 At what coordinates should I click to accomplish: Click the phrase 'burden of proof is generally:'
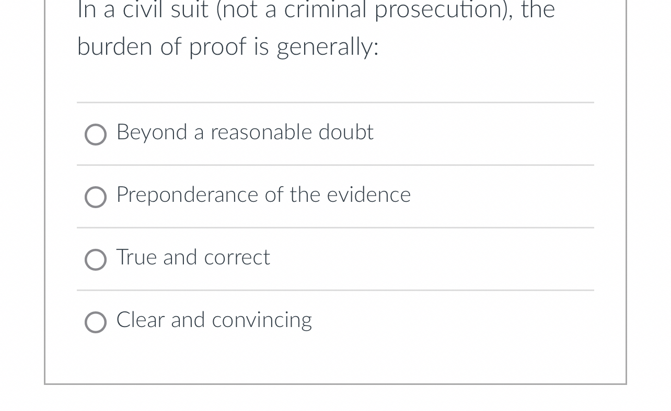pos(228,47)
